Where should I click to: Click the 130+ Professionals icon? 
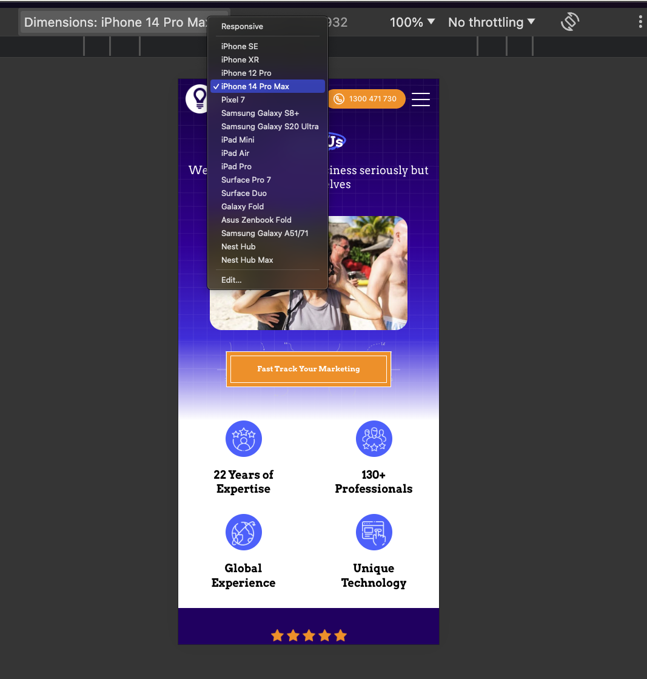(374, 439)
